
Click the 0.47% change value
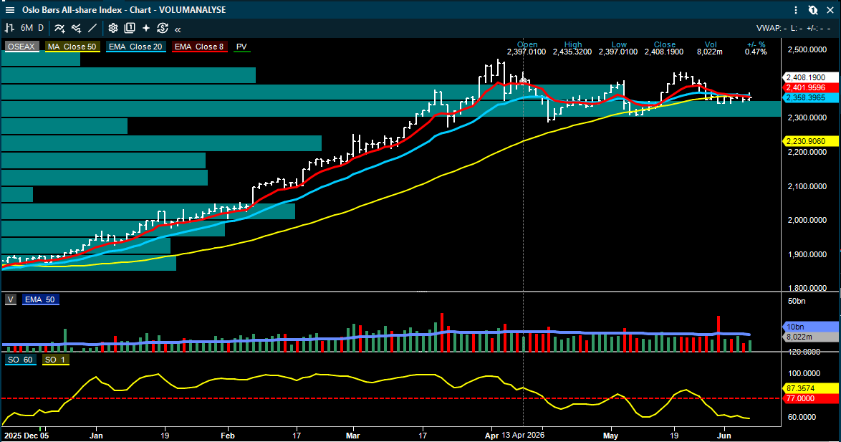coord(756,52)
